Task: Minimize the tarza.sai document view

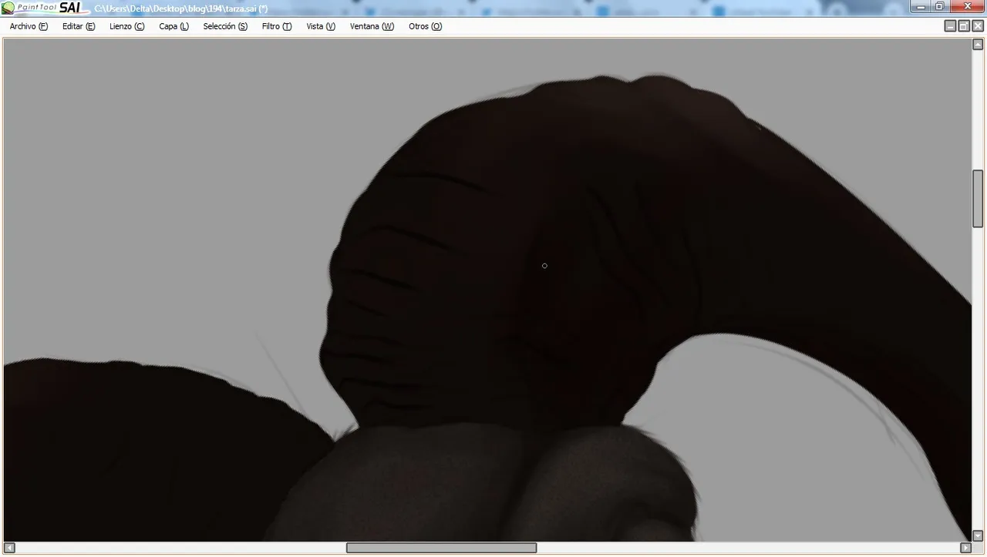Action: click(950, 26)
